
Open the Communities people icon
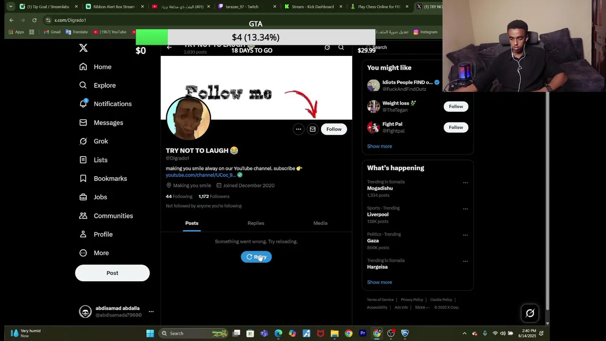pos(83,215)
